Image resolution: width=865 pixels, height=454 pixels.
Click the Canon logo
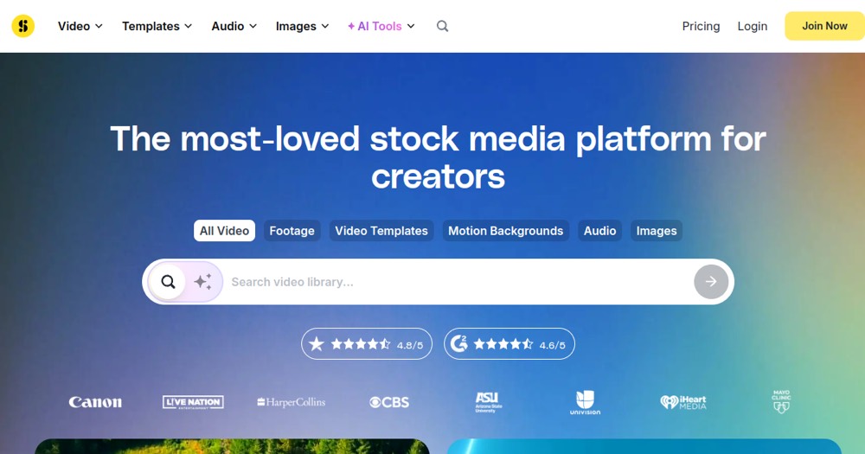point(95,402)
